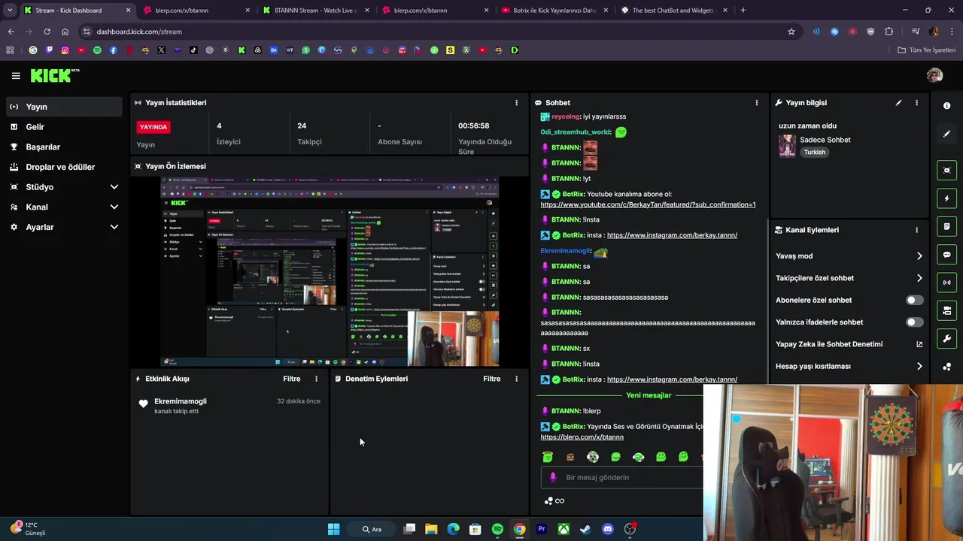
Task: Open the hamburger menu beside the Kick logo
Action: 16,75
